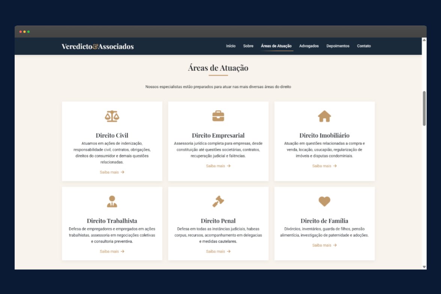Click the house icon for Direito Imobiliário
Viewport: 441px width, 294px height.
pos(324,116)
